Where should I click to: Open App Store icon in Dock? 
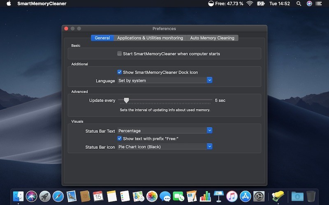pyautogui.click(x=245, y=196)
